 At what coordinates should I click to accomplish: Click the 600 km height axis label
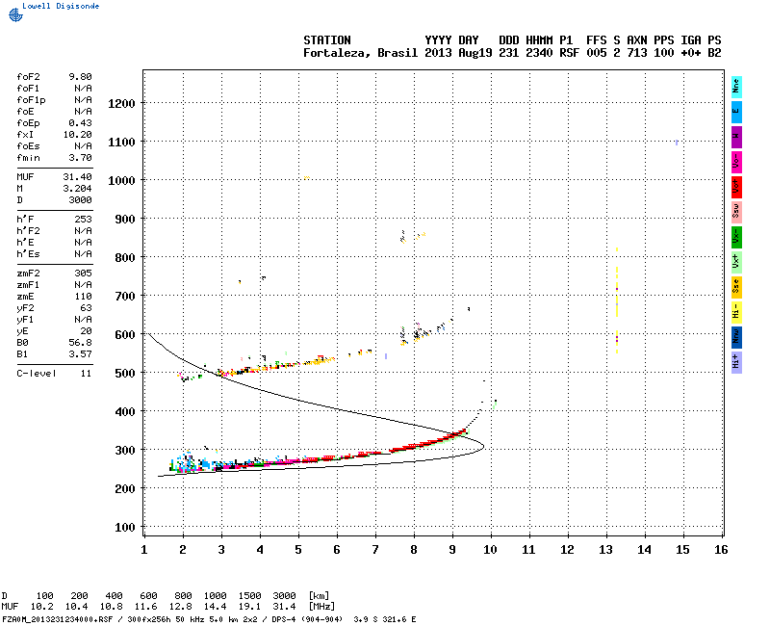(125, 334)
